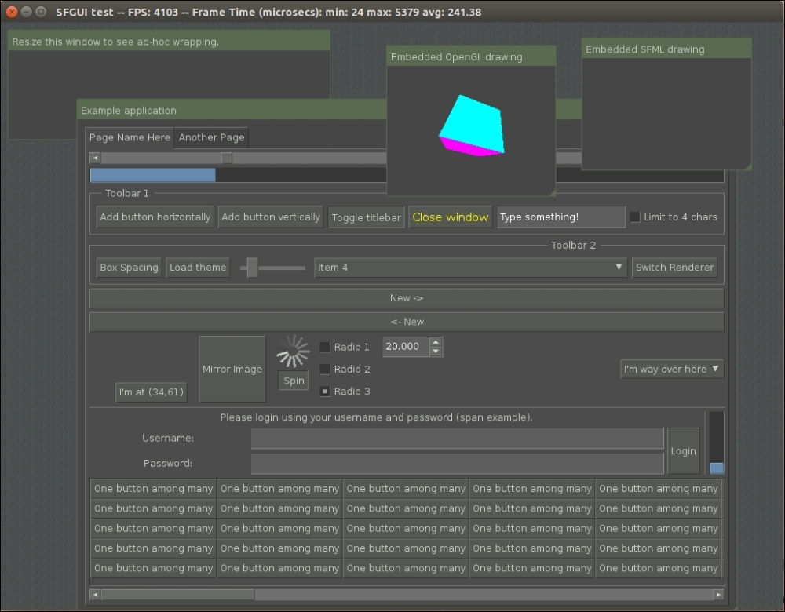This screenshot has width=785, height=612.
Task: Click the Username input field
Action: pyautogui.click(x=455, y=439)
